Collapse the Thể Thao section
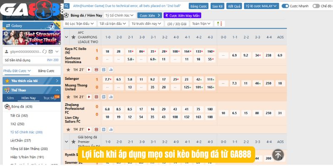The height and width of the screenshot is (166, 333). tap(57, 90)
